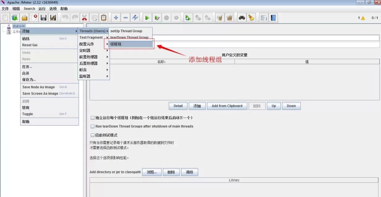Expand the 配置元件 submenu
This screenshot has width=381, height=197.
point(94,44)
